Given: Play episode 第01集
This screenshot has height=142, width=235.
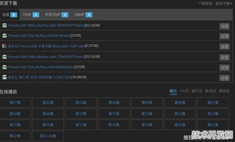Looking at the screenshot, I should tap(15, 103).
